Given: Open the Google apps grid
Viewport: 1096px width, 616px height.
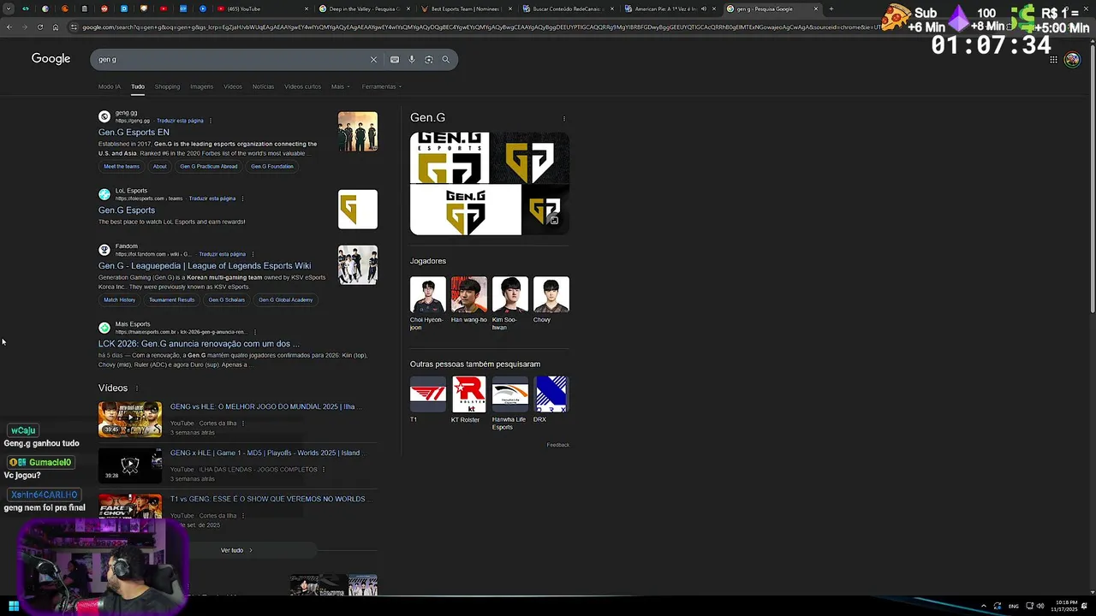Looking at the screenshot, I should click(1053, 59).
